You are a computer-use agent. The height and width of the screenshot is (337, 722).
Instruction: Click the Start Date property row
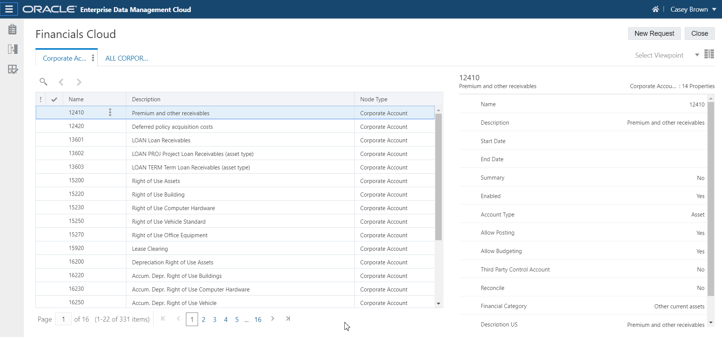[x=583, y=141]
